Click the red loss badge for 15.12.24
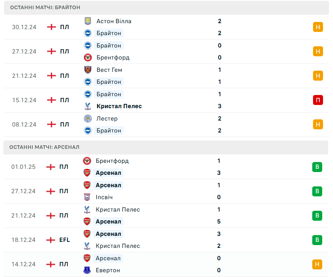 pyautogui.click(x=318, y=100)
